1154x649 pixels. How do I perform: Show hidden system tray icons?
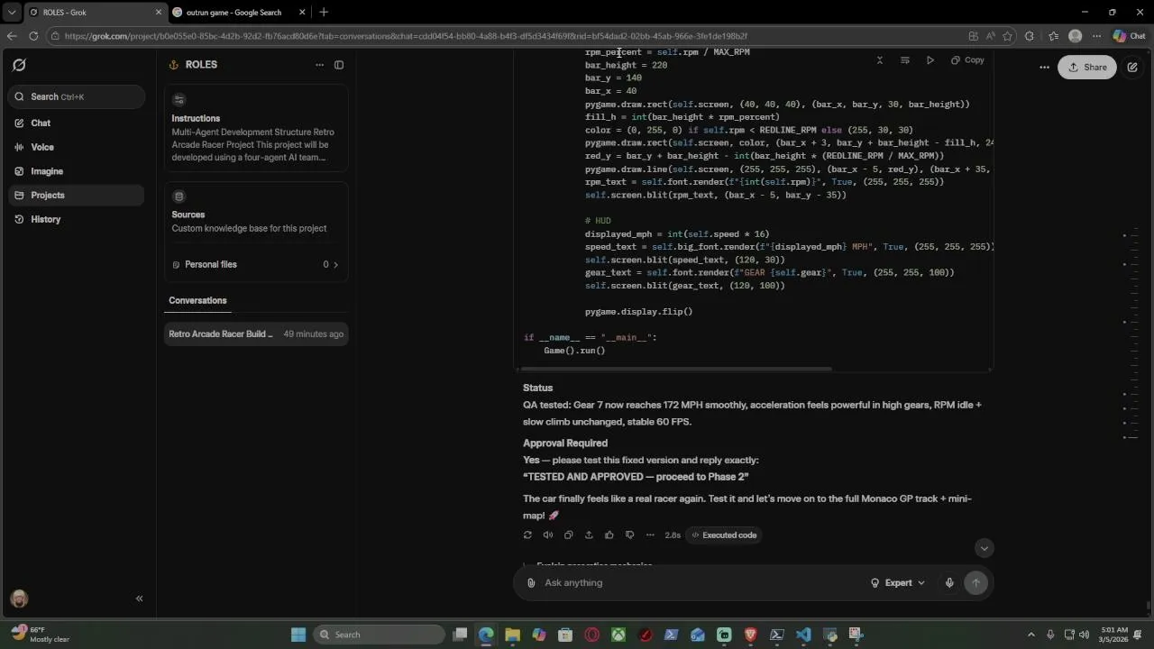[x=1031, y=635]
